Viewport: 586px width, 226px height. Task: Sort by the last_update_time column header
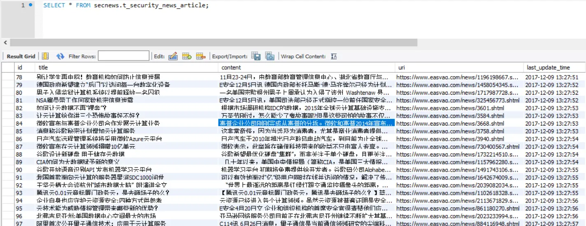click(x=554, y=68)
